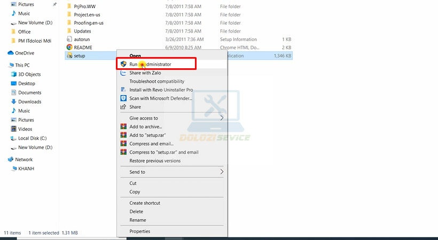
Task: Click the Updates folder icon
Action: point(69,31)
